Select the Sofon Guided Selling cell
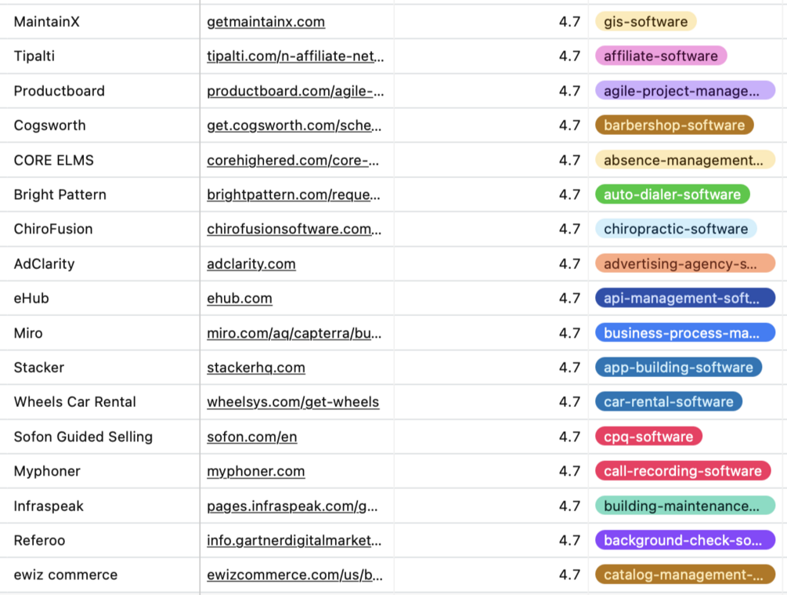Image resolution: width=787 pixels, height=595 pixels. [x=99, y=437]
